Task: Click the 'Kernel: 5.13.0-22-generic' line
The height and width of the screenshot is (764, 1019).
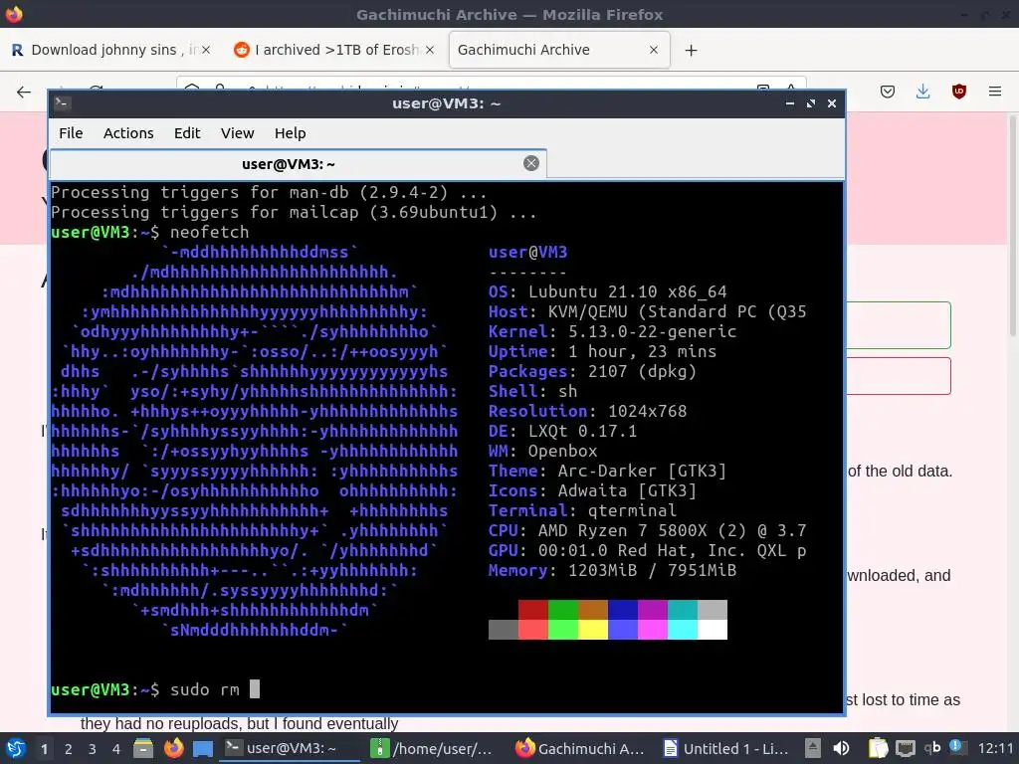Action: pos(613,332)
